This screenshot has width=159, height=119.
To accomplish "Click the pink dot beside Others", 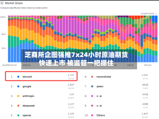I will point(92,115).
